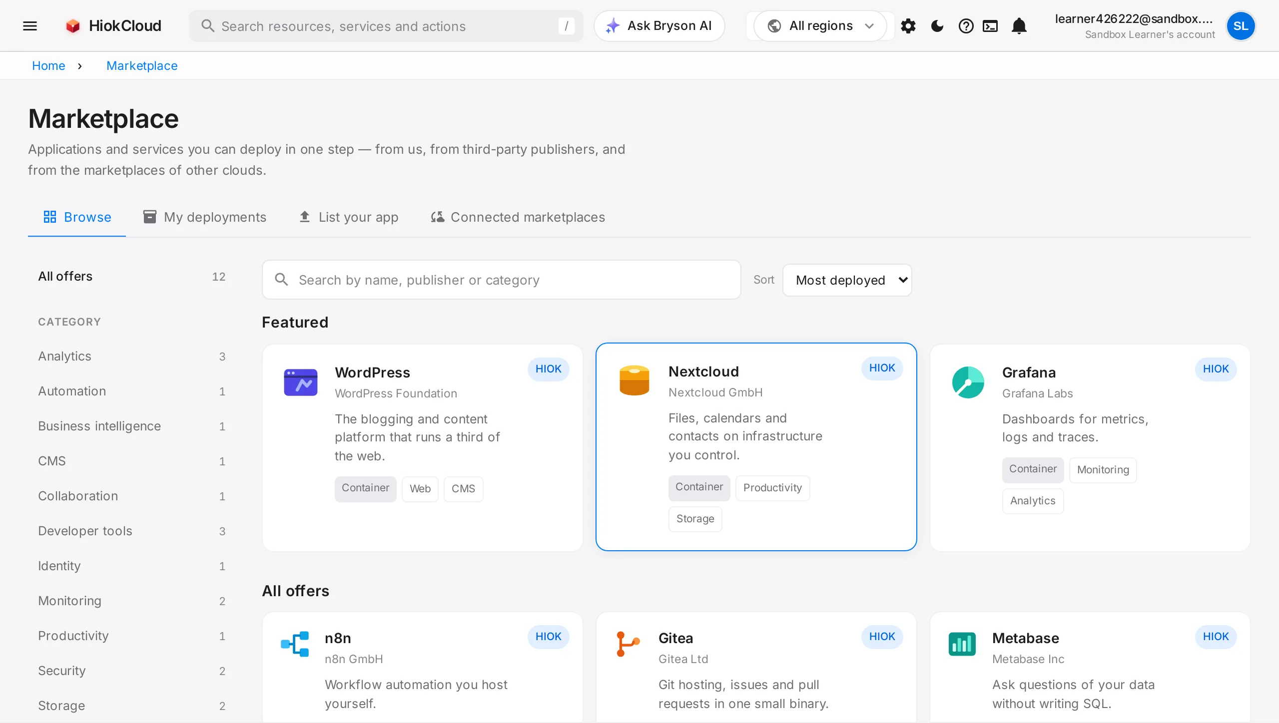Screen dimensions: 1279x723
Task: Select All offers in the sidebar
Action: pos(132,277)
